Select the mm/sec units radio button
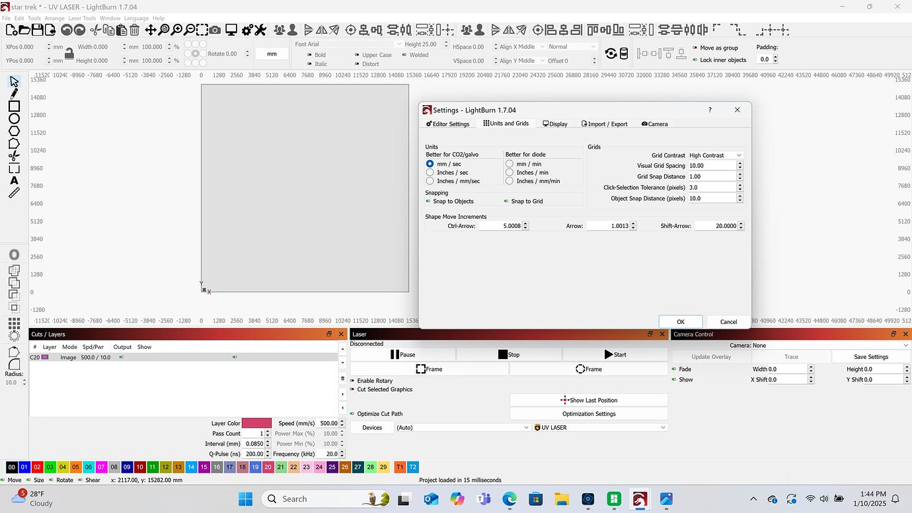Viewport: 912px width, 513px height. tap(430, 163)
